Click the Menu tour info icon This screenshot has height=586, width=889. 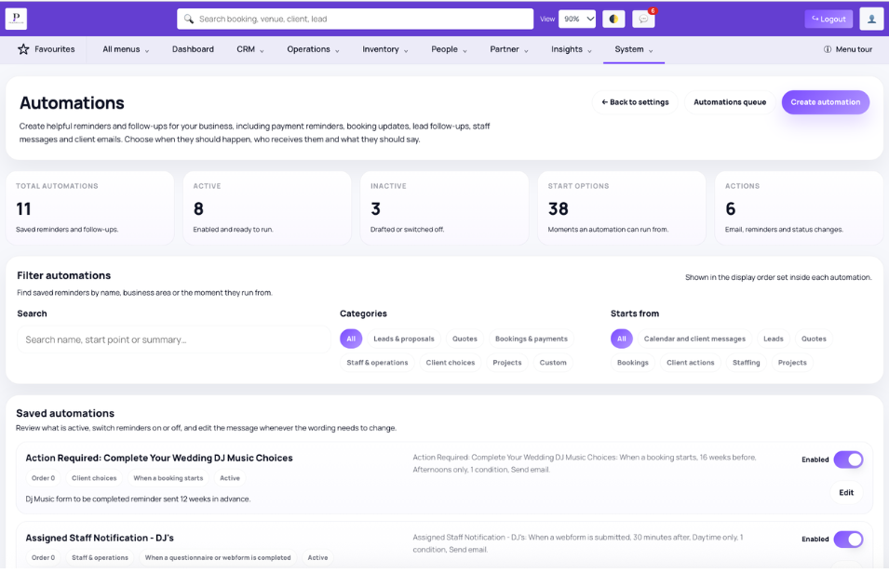[x=828, y=49]
